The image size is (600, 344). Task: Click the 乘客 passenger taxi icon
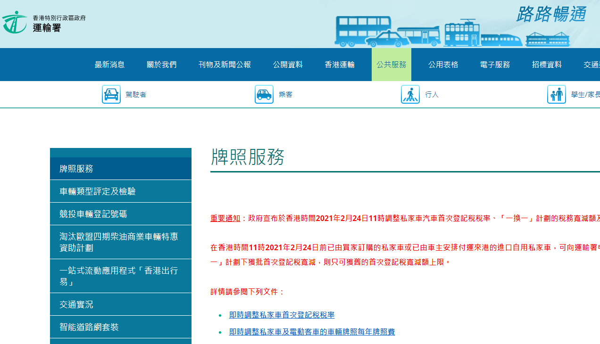tap(264, 94)
